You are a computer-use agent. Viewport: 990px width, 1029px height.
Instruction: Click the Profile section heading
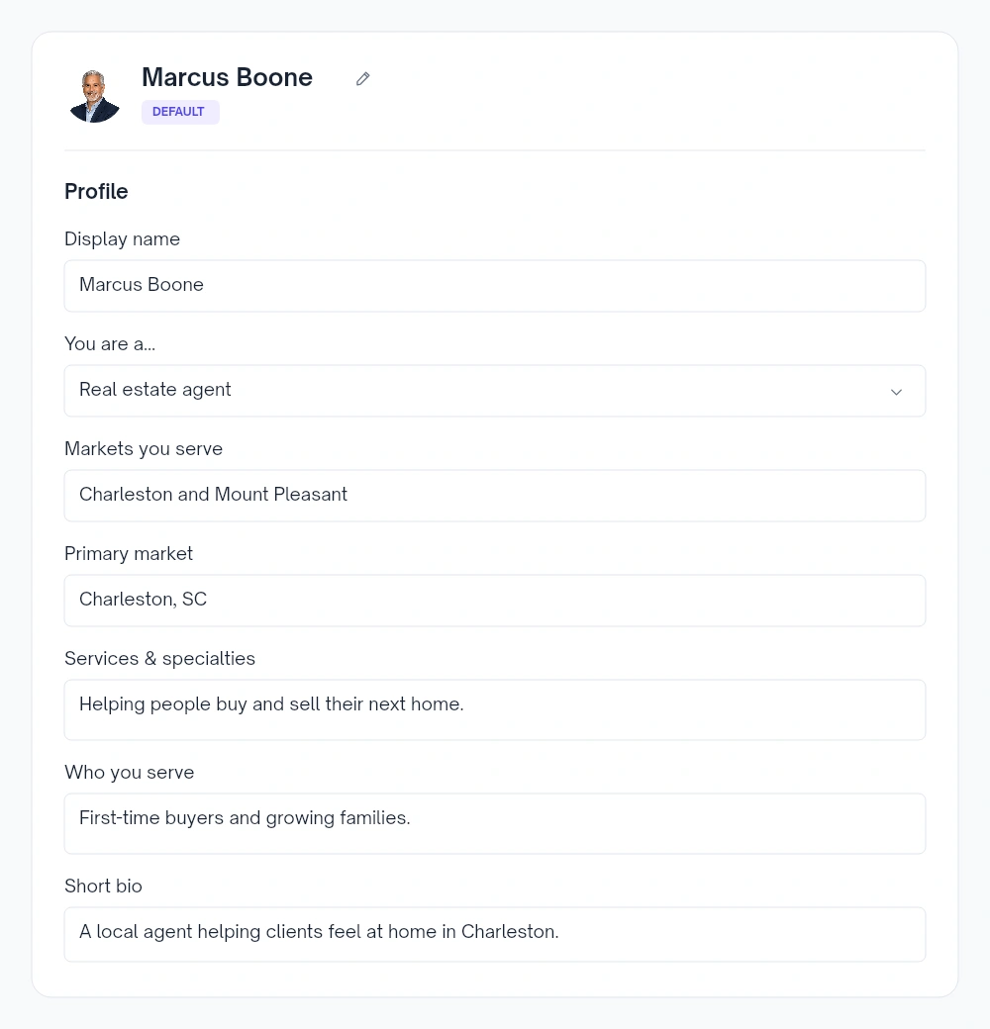96,192
